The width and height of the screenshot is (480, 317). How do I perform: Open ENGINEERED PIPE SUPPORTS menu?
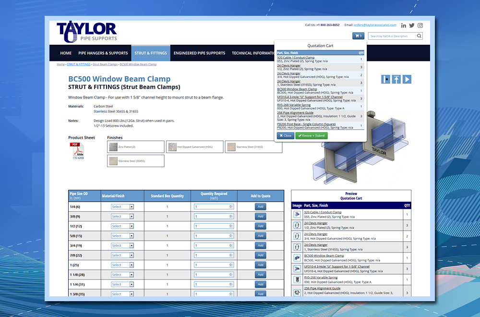click(199, 53)
